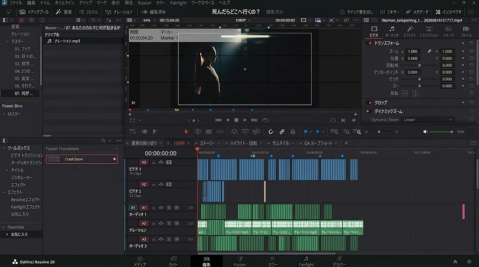479x267 pixels.
Task: Mute the オーディオ 1 track
Action: click(177, 207)
